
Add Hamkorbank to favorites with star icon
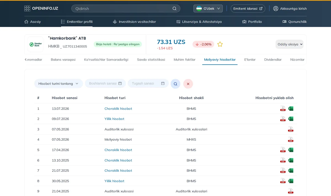coord(220,44)
